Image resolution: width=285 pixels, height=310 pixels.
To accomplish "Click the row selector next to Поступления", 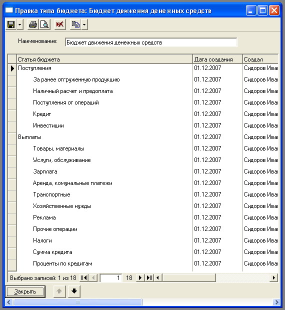I will 12,68.
